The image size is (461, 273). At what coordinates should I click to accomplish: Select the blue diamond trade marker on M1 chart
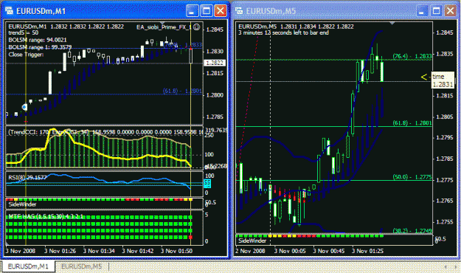(24, 107)
